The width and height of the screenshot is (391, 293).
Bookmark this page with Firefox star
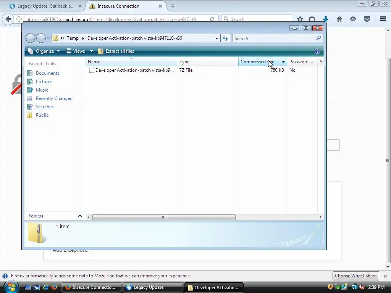coord(300,19)
